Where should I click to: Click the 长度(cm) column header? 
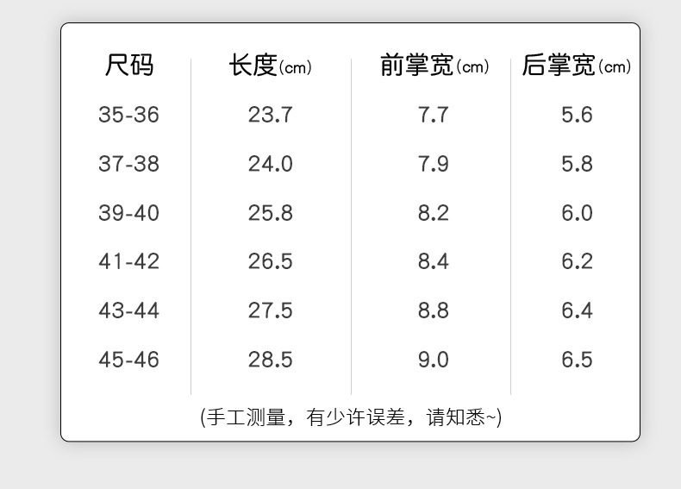270,66
